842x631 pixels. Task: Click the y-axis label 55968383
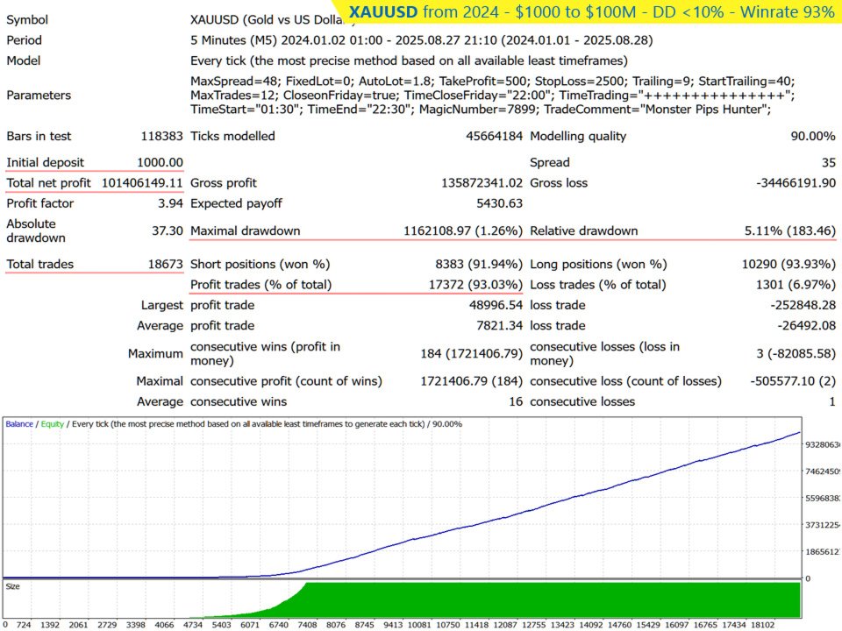(x=822, y=498)
